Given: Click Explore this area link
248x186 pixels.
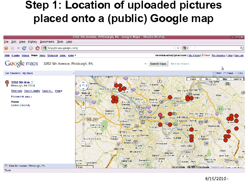Looking at the screenshot, I should coord(21,97).
